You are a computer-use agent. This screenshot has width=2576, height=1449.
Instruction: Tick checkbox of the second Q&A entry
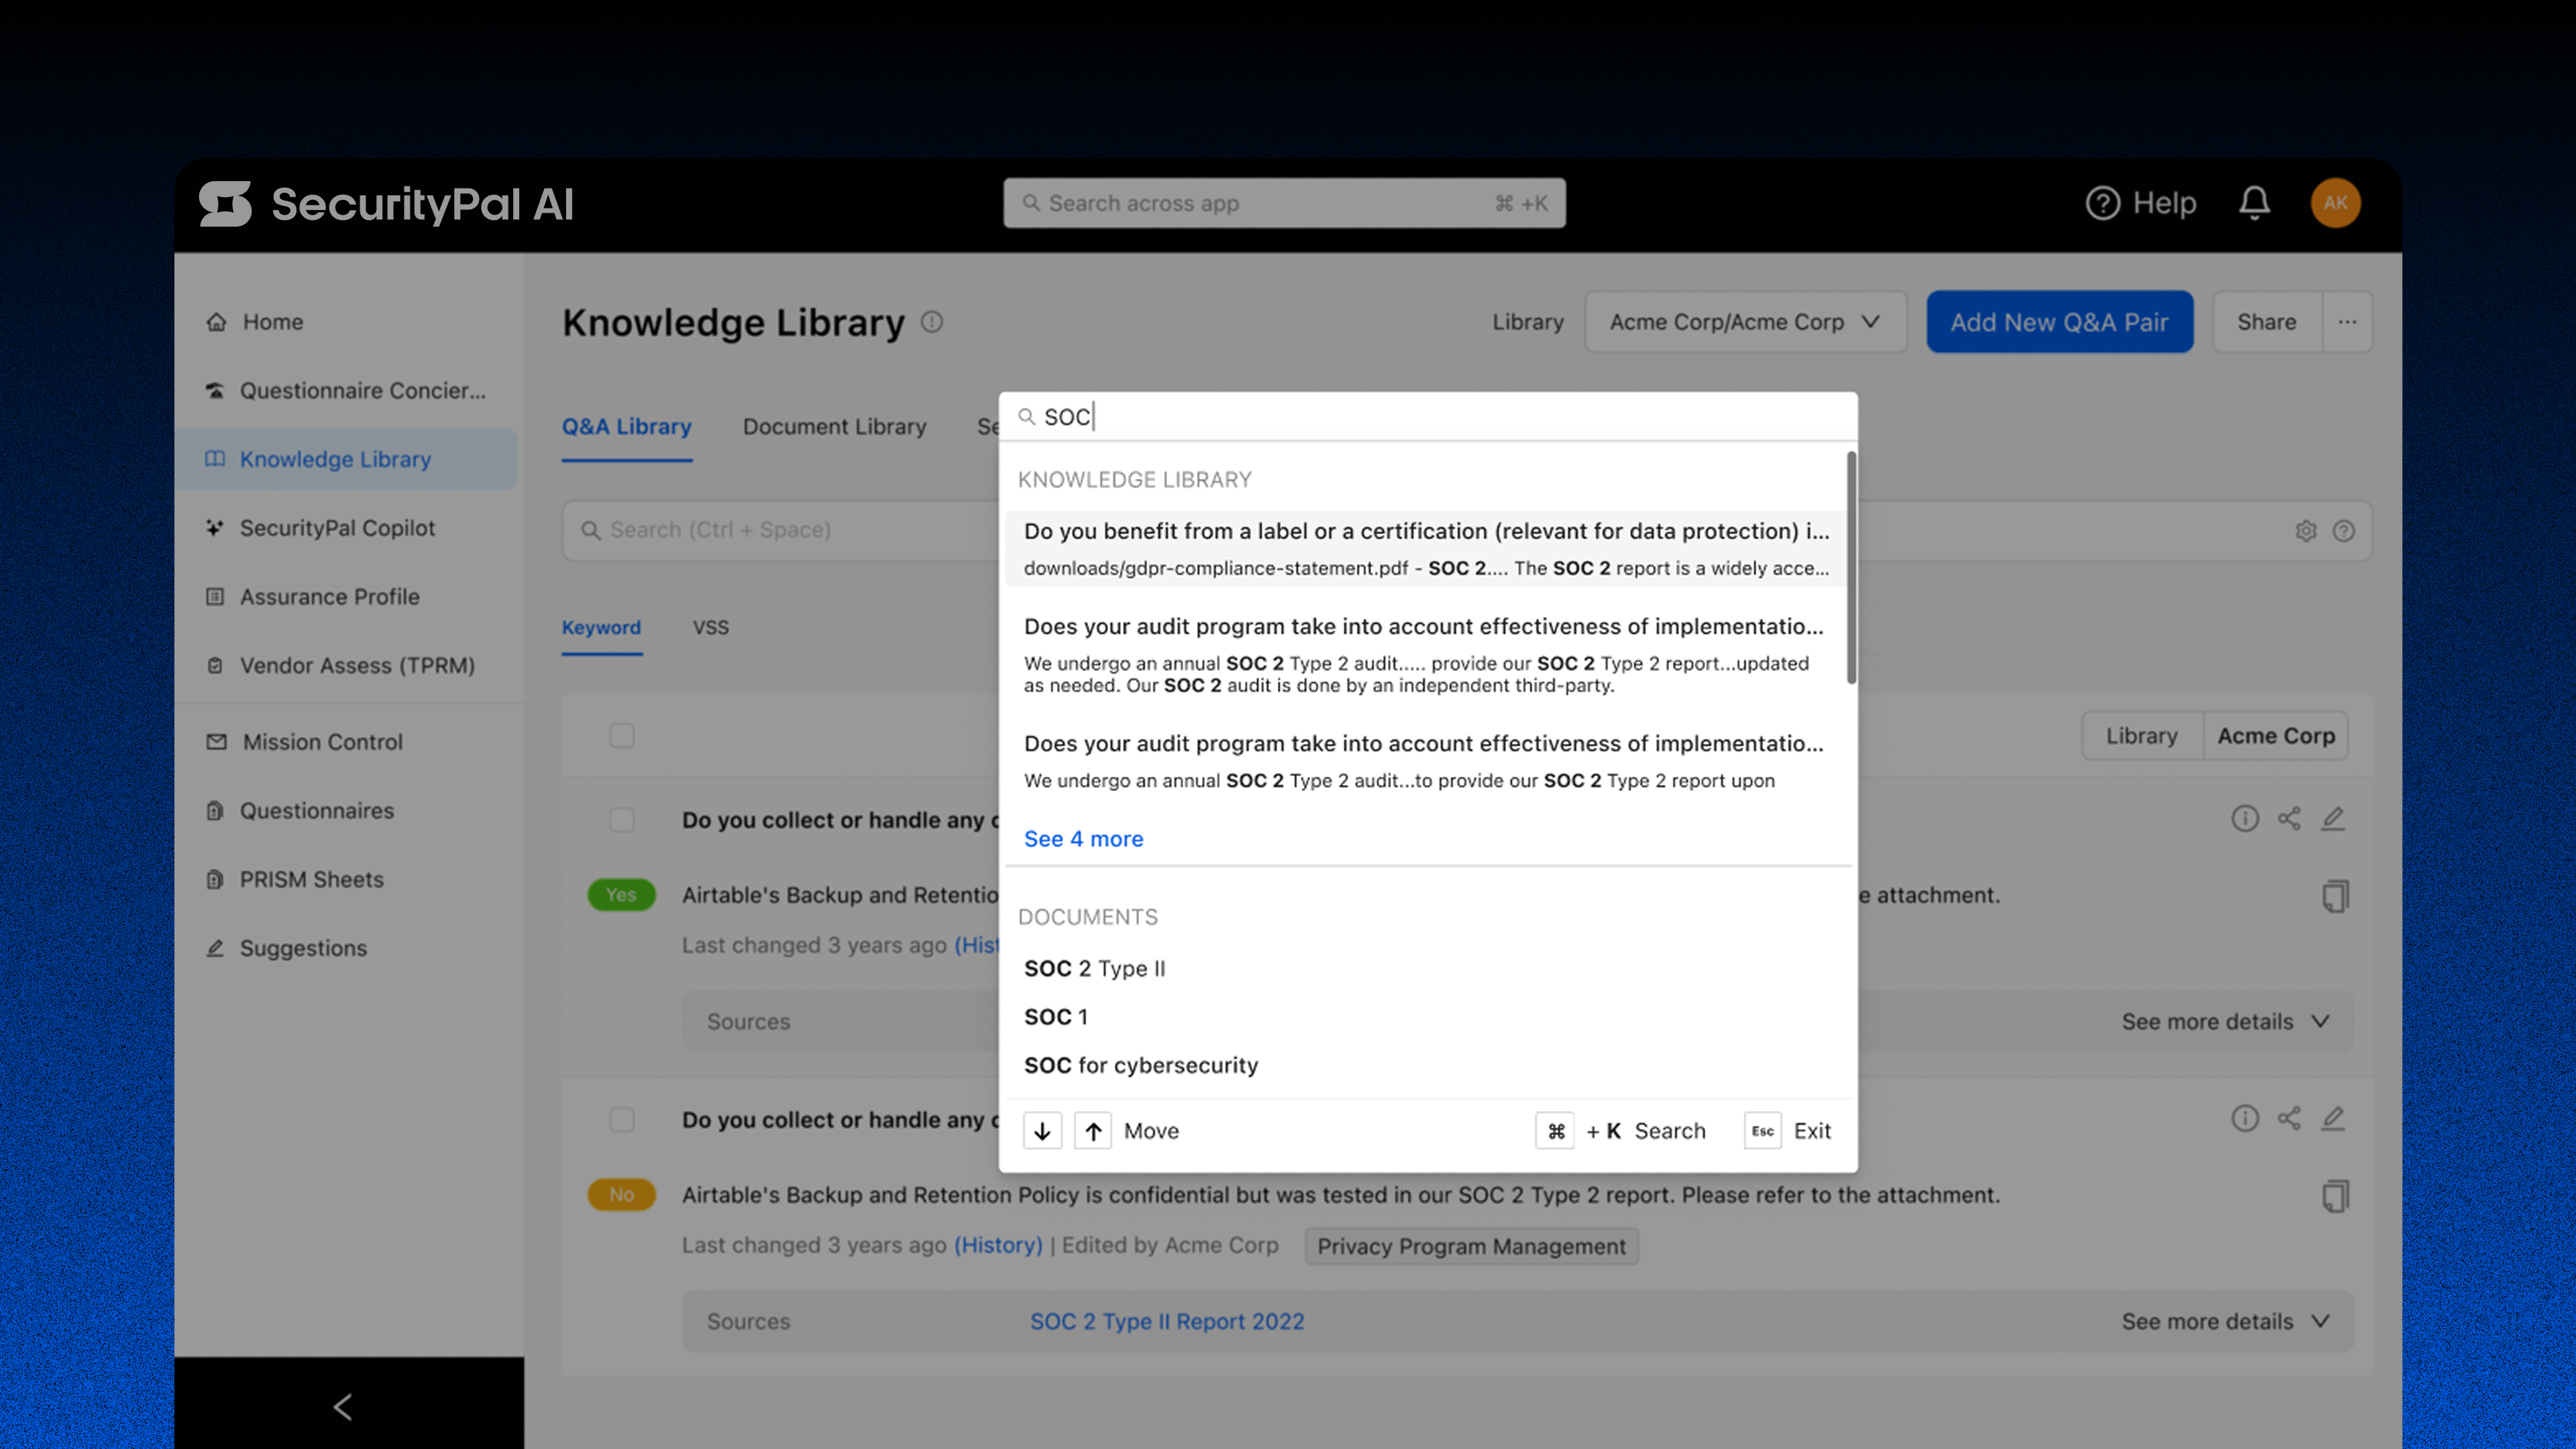tap(622, 1119)
